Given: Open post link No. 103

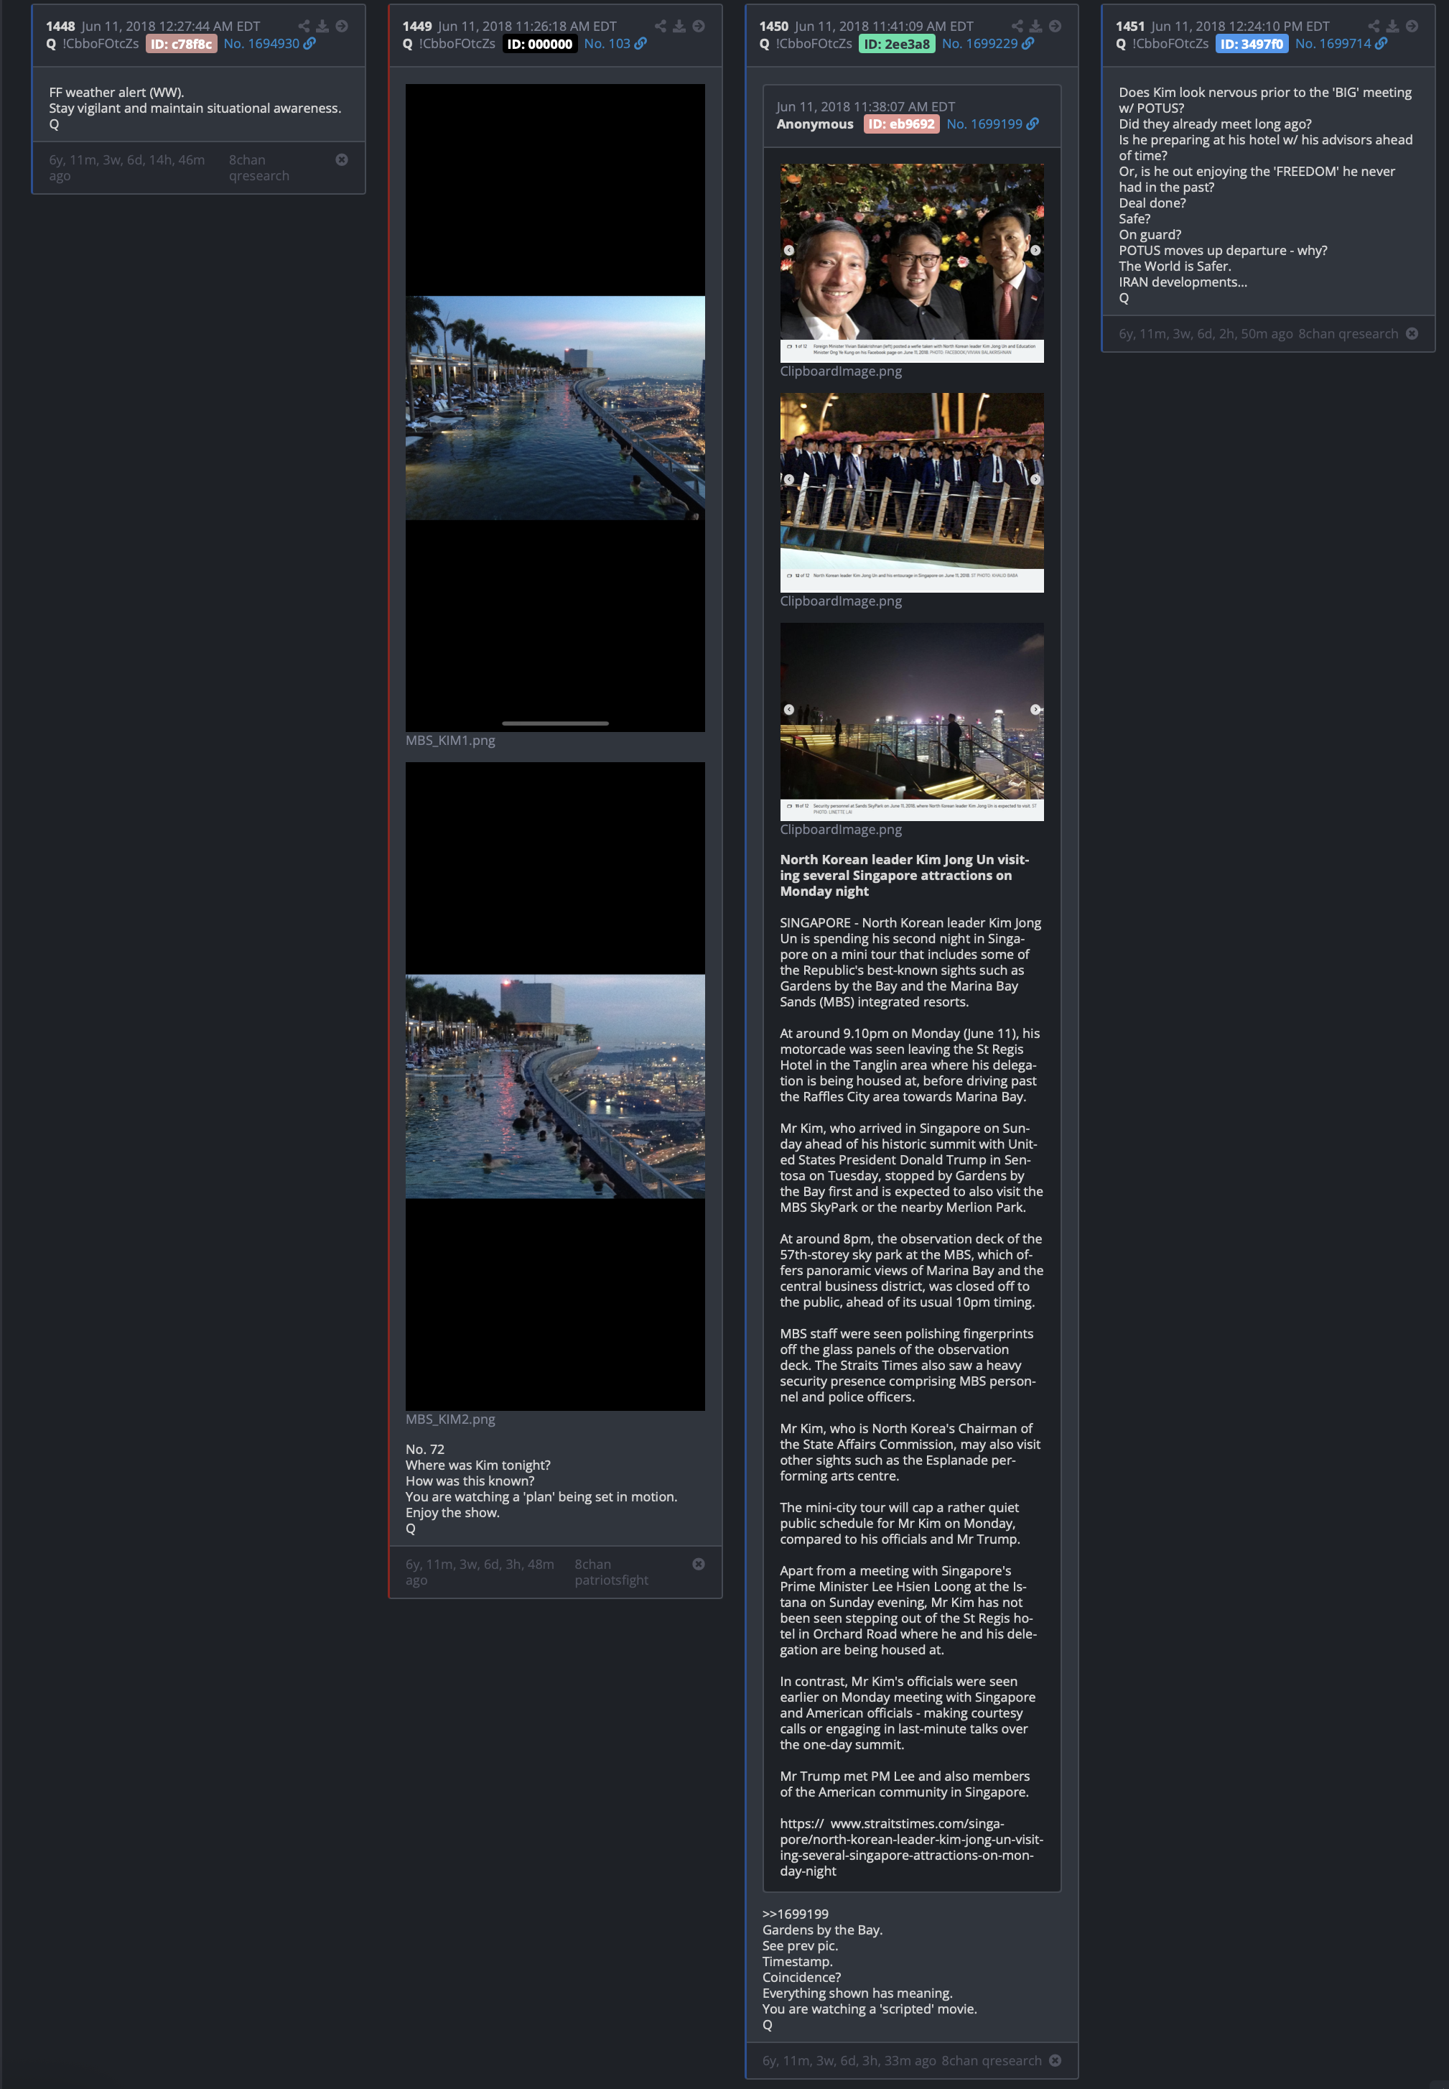Looking at the screenshot, I should (607, 44).
